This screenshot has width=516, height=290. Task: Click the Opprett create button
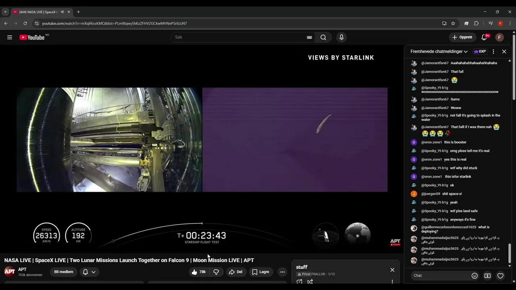tap(462, 37)
